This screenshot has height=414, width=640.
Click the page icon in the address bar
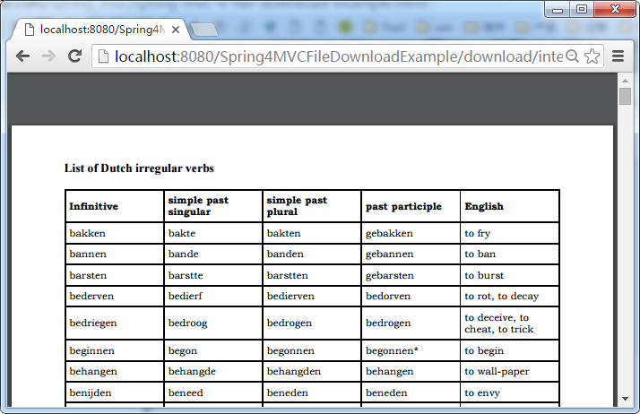104,56
